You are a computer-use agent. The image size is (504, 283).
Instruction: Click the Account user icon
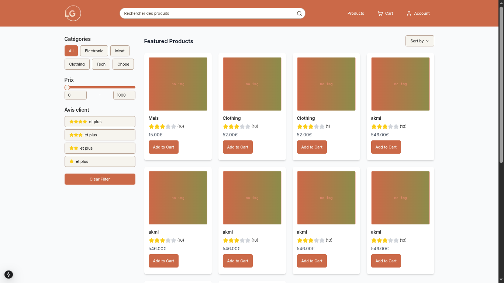point(409,14)
